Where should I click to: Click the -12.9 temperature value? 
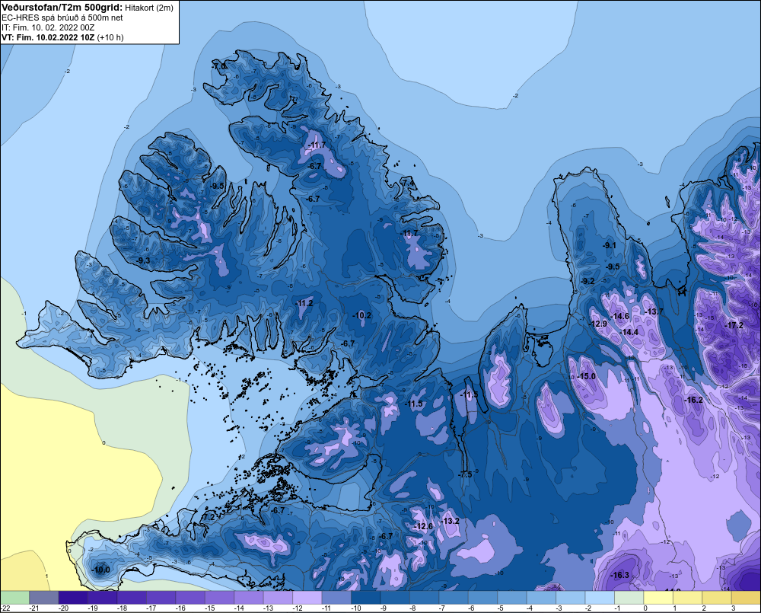pyautogui.click(x=598, y=324)
